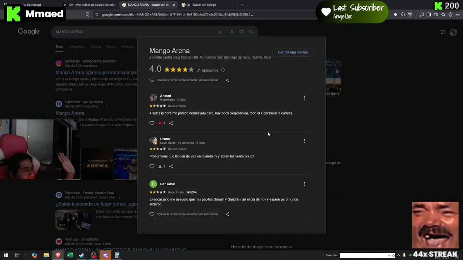This screenshot has width=463, height=260.
Task: Select the Imágenes results tab
Action: (77, 47)
